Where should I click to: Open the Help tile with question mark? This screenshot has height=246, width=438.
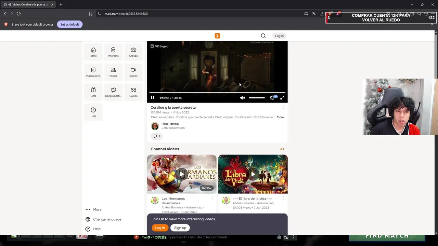pyautogui.click(x=93, y=112)
